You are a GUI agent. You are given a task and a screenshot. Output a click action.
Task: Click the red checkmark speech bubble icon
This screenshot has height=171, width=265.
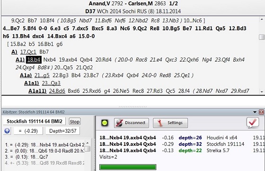click(x=253, y=123)
